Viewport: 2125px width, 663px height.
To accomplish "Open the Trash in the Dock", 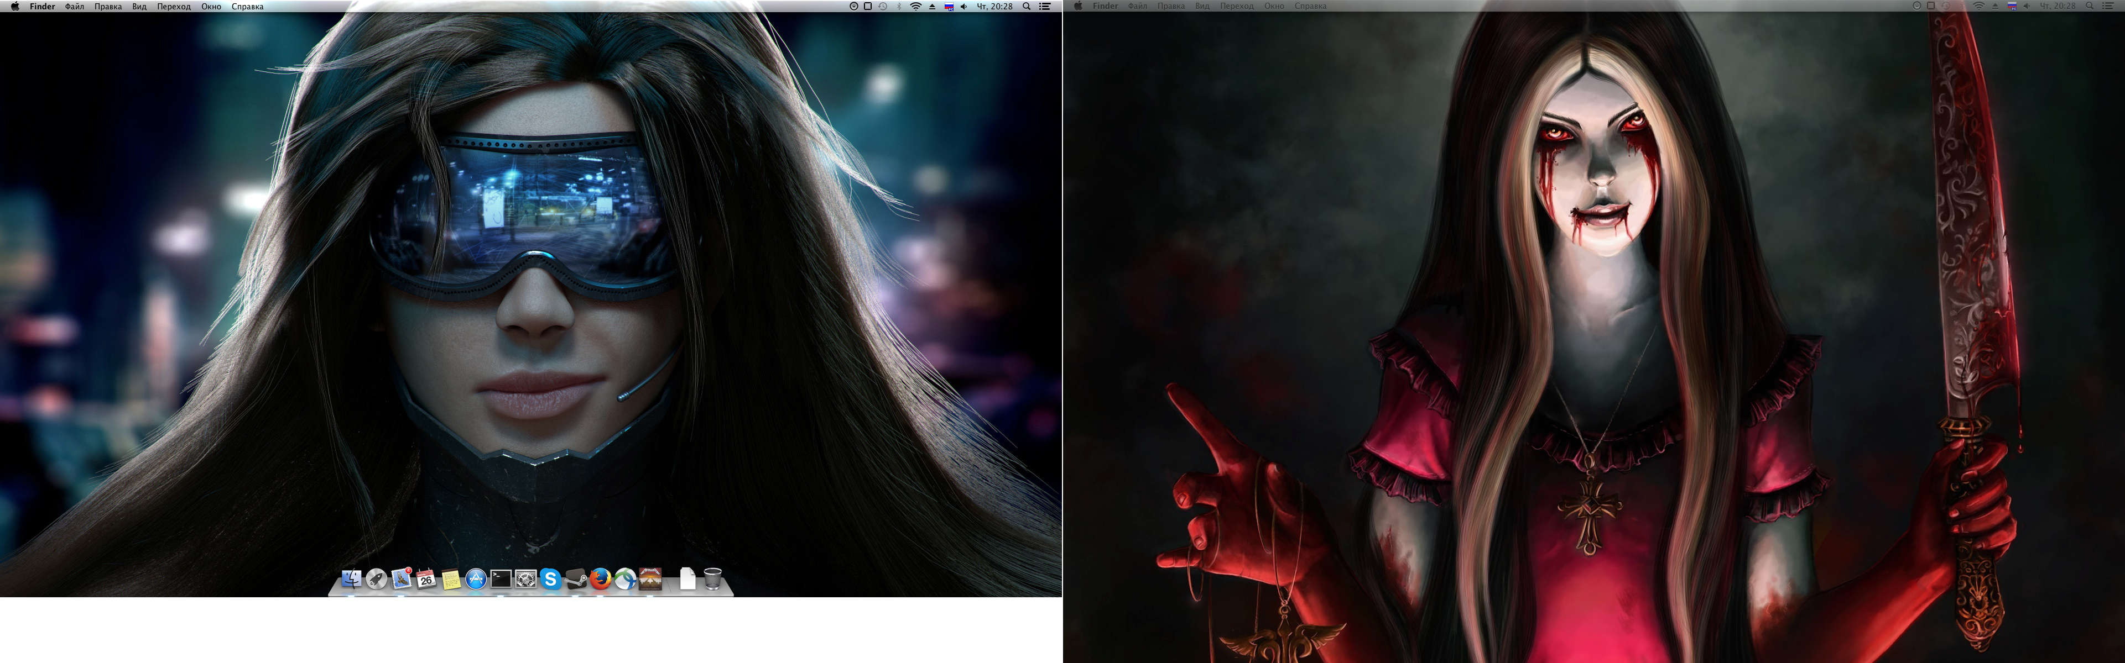I will coord(713,579).
